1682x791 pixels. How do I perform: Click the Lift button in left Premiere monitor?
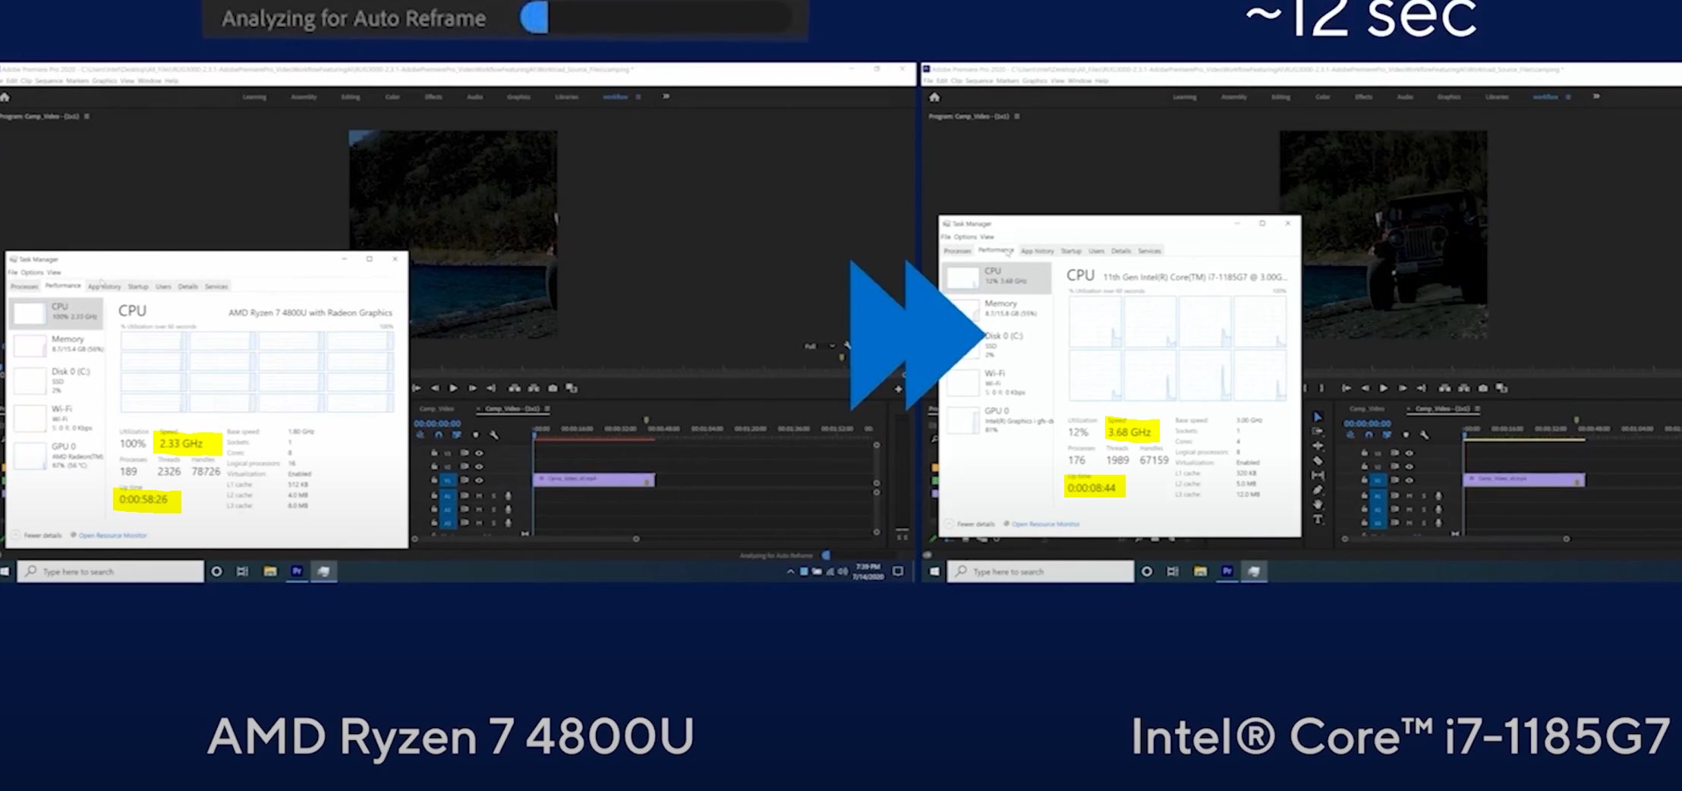[x=515, y=388]
